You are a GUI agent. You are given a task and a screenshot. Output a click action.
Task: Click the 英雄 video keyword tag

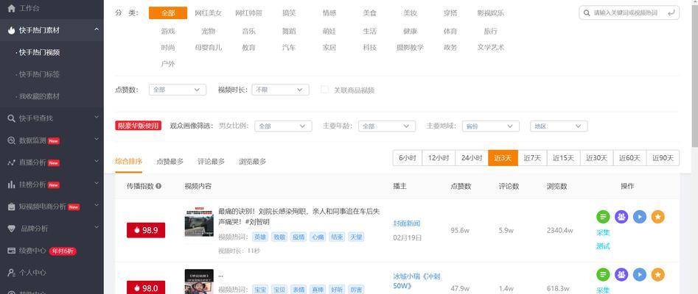click(x=260, y=237)
